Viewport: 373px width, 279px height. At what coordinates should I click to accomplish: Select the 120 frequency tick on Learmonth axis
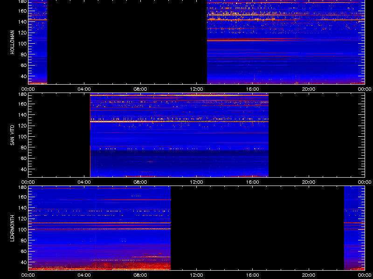(x=23, y=219)
